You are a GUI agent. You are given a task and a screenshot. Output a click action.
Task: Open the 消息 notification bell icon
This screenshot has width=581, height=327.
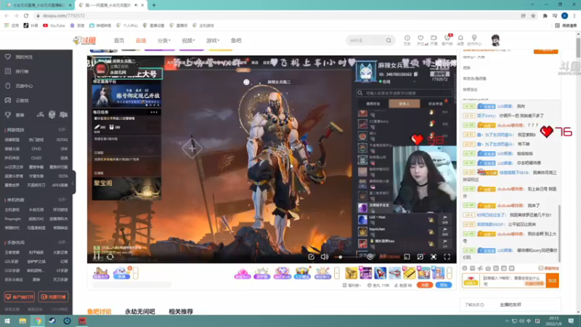pos(460,40)
